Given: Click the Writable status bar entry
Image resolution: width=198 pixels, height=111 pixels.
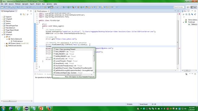Looking at the screenshot, I should (129, 104).
